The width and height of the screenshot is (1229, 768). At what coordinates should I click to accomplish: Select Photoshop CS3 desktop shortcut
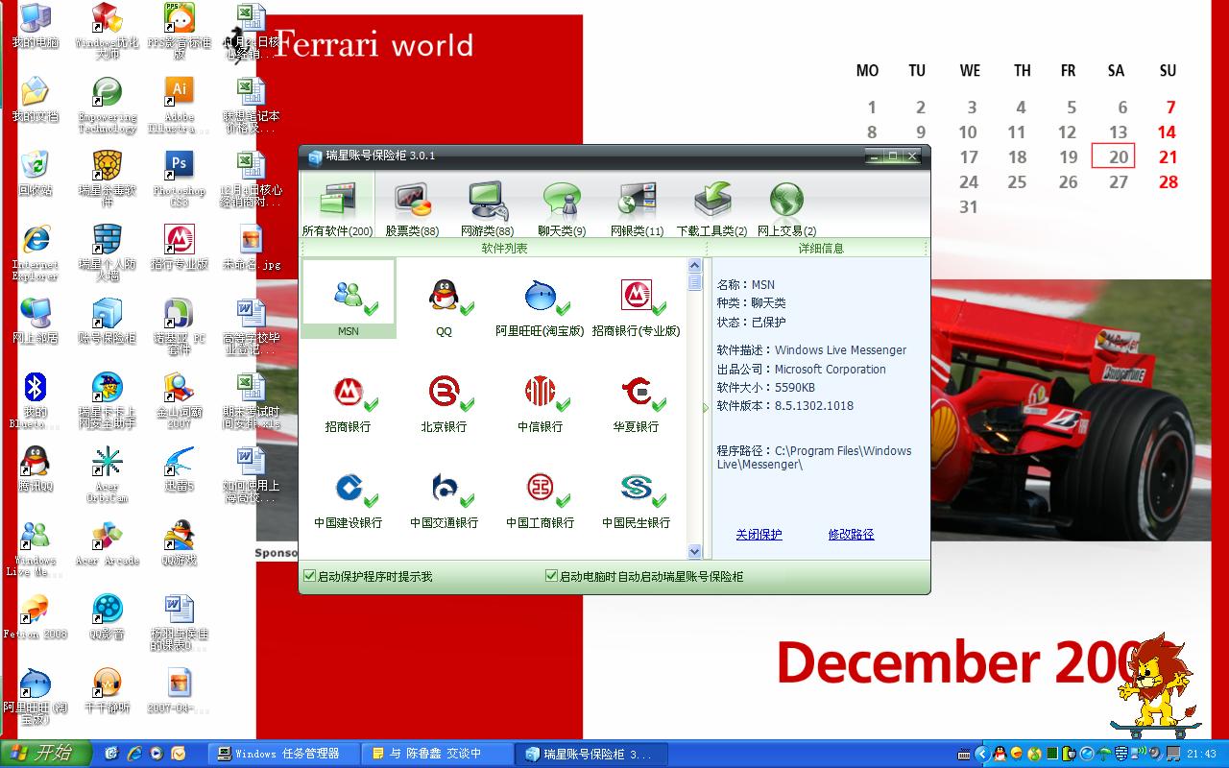coord(179,179)
